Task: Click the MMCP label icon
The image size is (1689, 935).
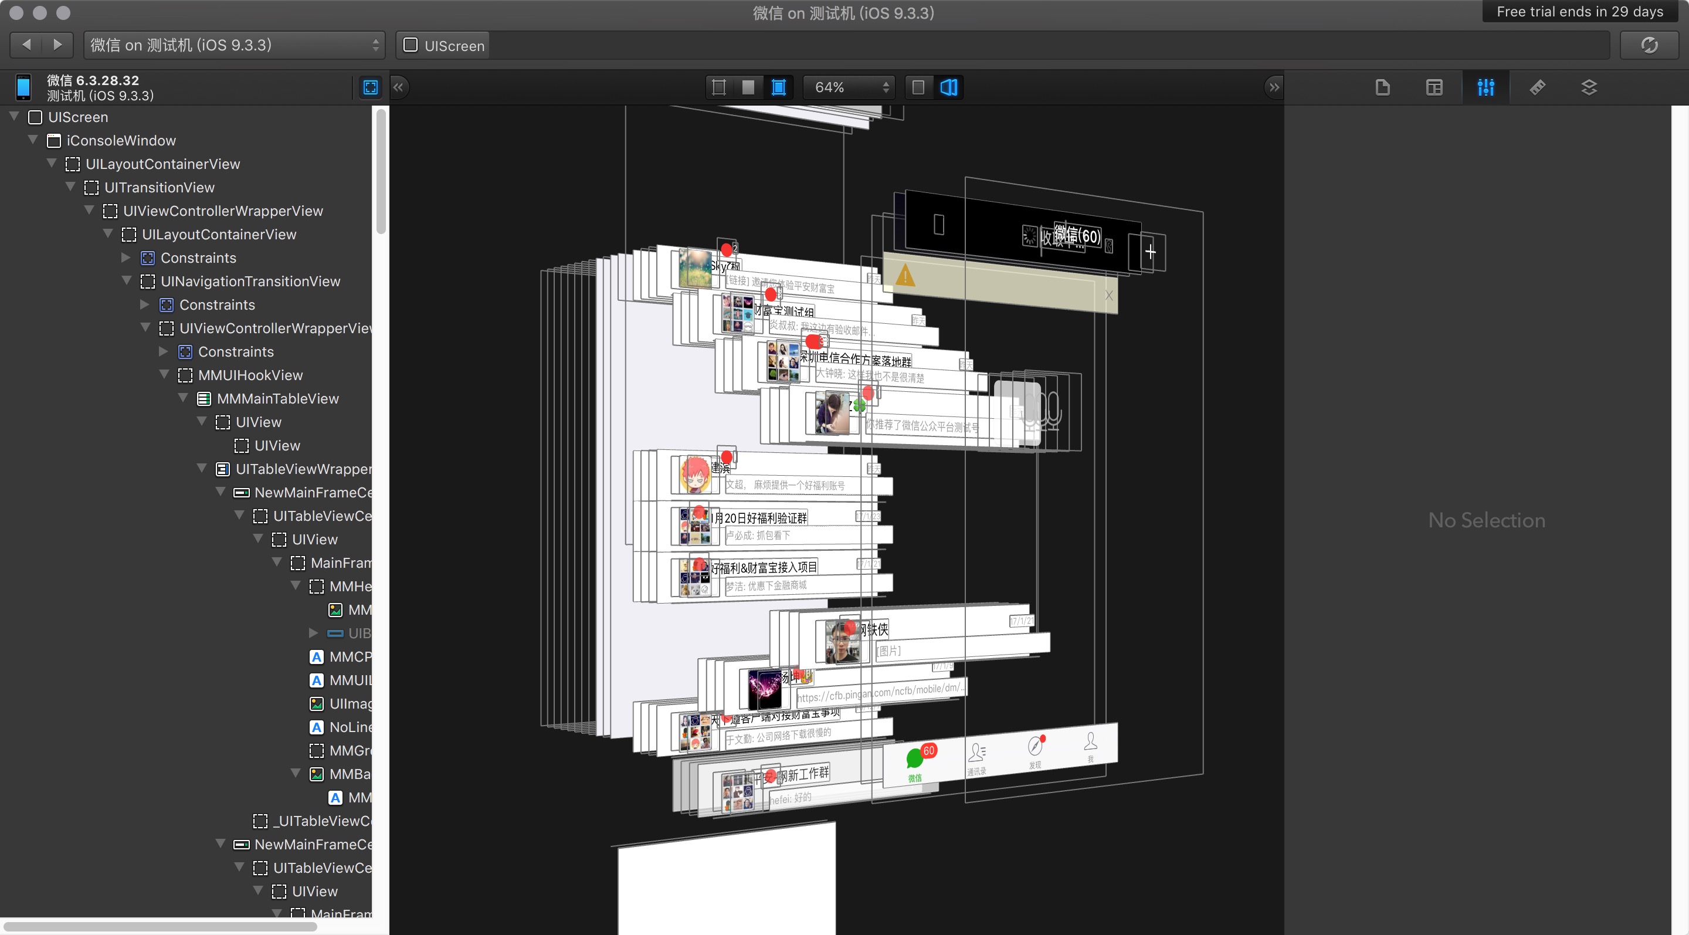Action: coord(317,657)
